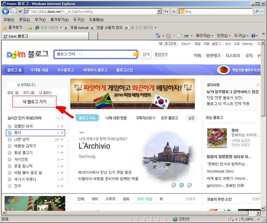Click the 로그아웃 logout button
Viewport: 267px width, 223px height.
point(171,44)
